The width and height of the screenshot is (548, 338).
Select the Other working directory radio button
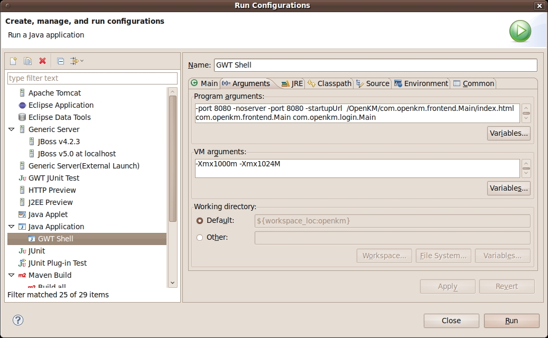[x=200, y=238]
